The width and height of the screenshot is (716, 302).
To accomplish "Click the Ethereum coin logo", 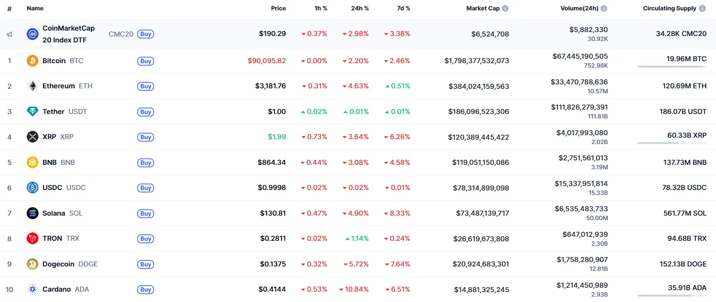I will point(33,86).
